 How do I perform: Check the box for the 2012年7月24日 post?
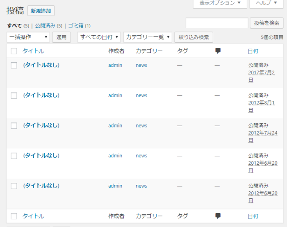pos(14,126)
